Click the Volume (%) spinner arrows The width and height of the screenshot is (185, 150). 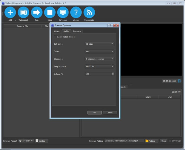click(113, 74)
